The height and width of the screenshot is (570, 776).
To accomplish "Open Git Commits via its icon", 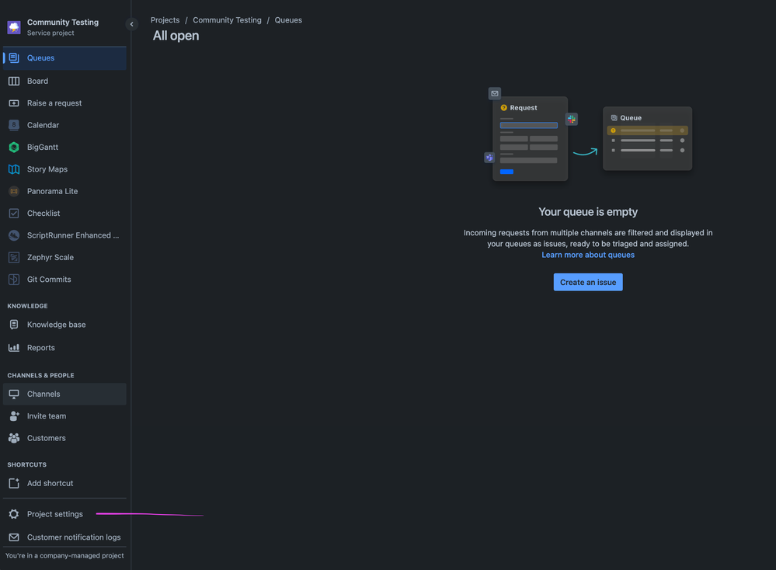I will pyautogui.click(x=13, y=279).
